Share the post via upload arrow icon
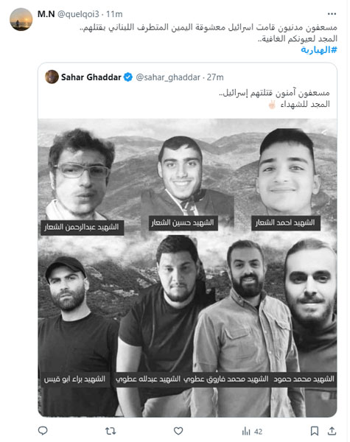Screen dimensions: 350x442 [x=332, y=431]
